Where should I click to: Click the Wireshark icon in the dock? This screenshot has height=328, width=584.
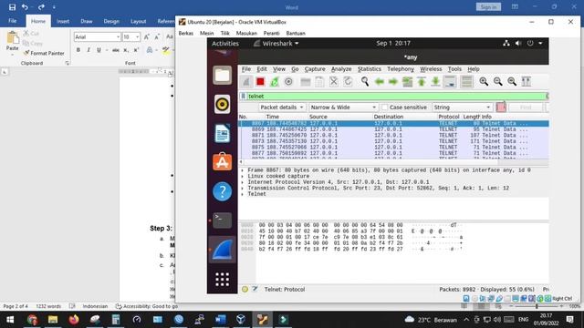[x=223, y=250]
